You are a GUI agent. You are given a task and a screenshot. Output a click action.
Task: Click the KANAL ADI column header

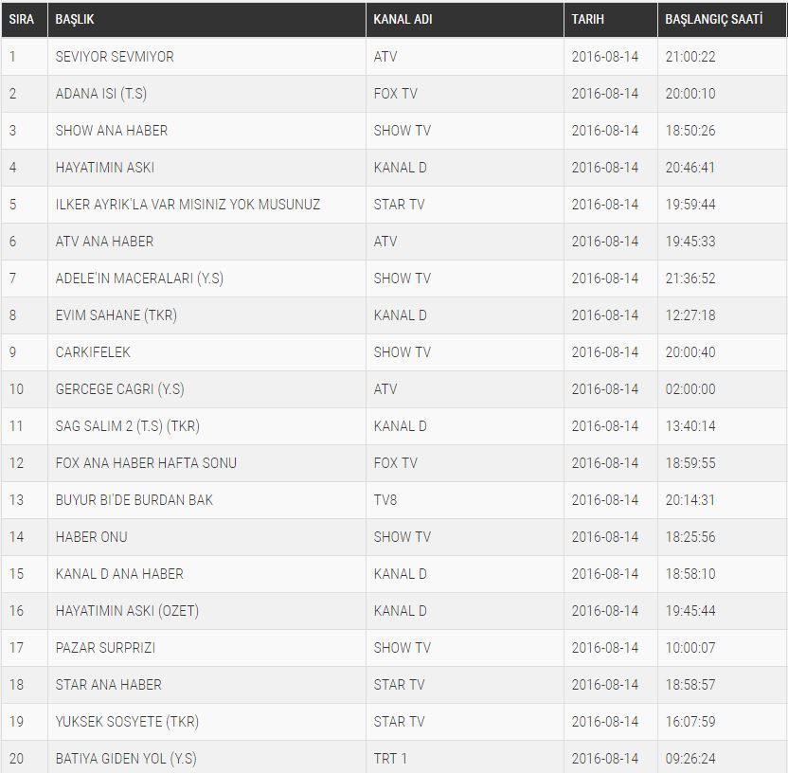click(403, 19)
